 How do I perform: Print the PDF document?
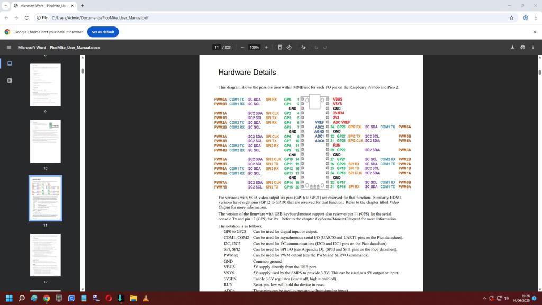tap(522, 47)
